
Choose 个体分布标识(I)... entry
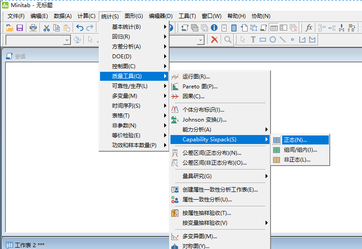point(220,110)
